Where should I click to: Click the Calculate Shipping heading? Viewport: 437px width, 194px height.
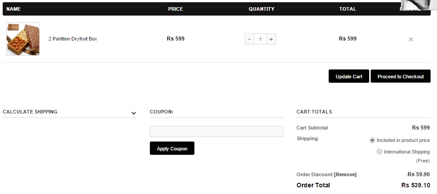click(30, 112)
